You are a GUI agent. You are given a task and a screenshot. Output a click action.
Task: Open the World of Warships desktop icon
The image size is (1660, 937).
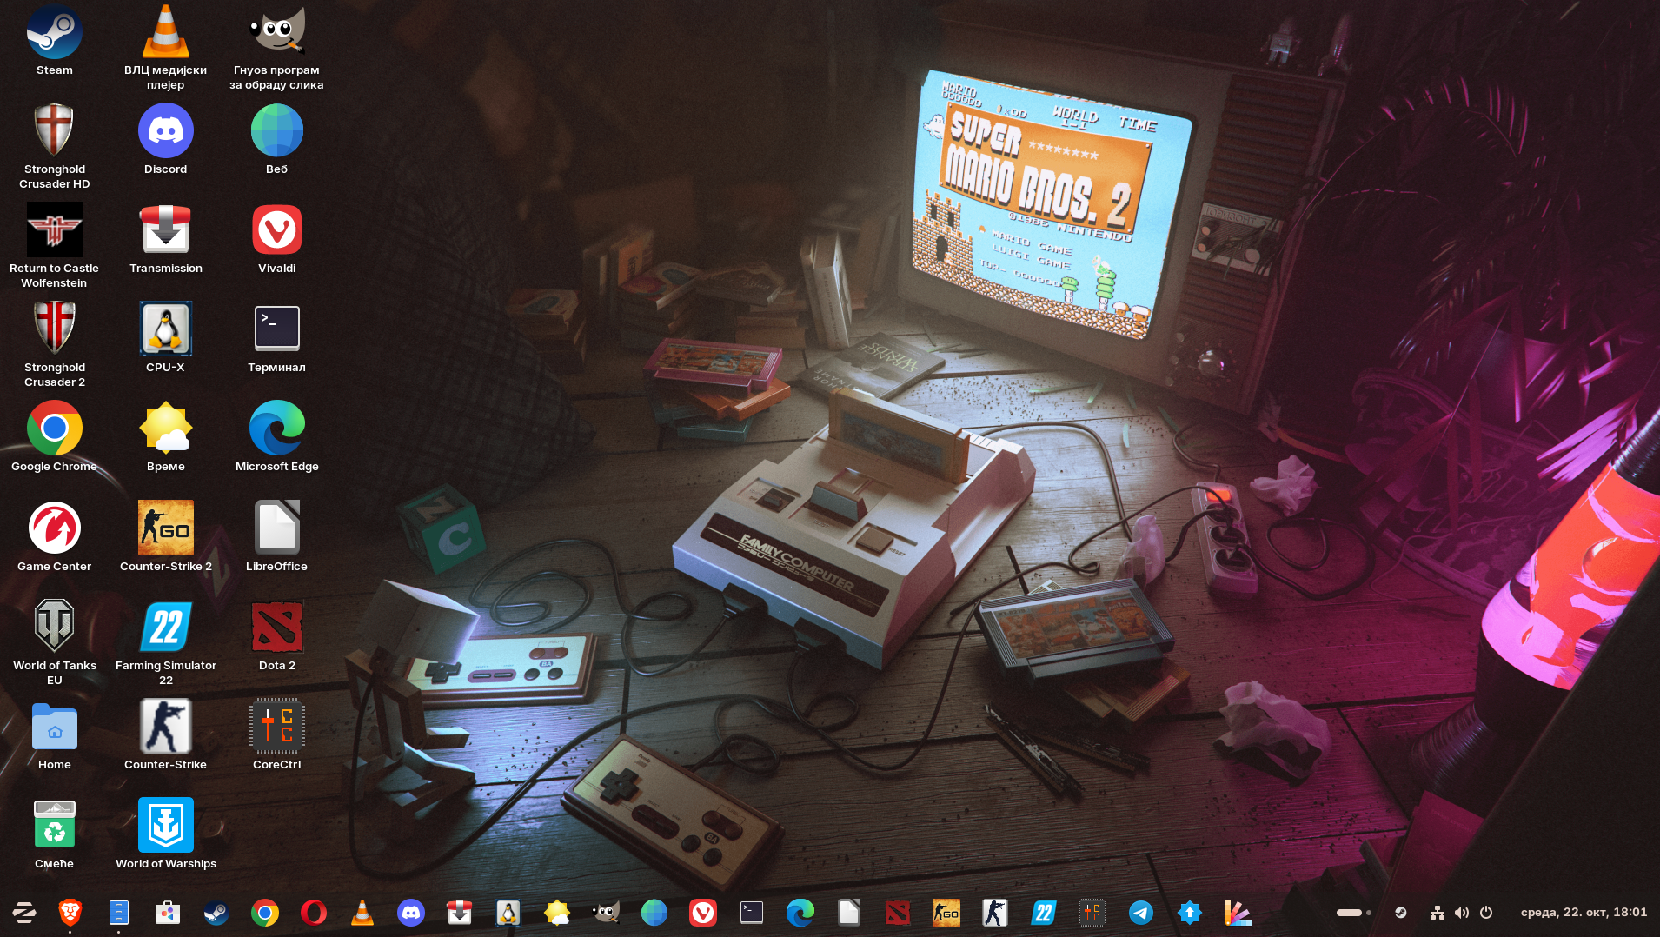coord(165,826)
